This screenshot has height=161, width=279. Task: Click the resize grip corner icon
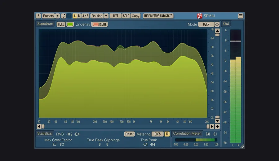point(242,146)
